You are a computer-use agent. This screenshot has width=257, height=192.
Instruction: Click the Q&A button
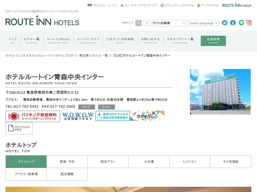[x=106, y=107]
